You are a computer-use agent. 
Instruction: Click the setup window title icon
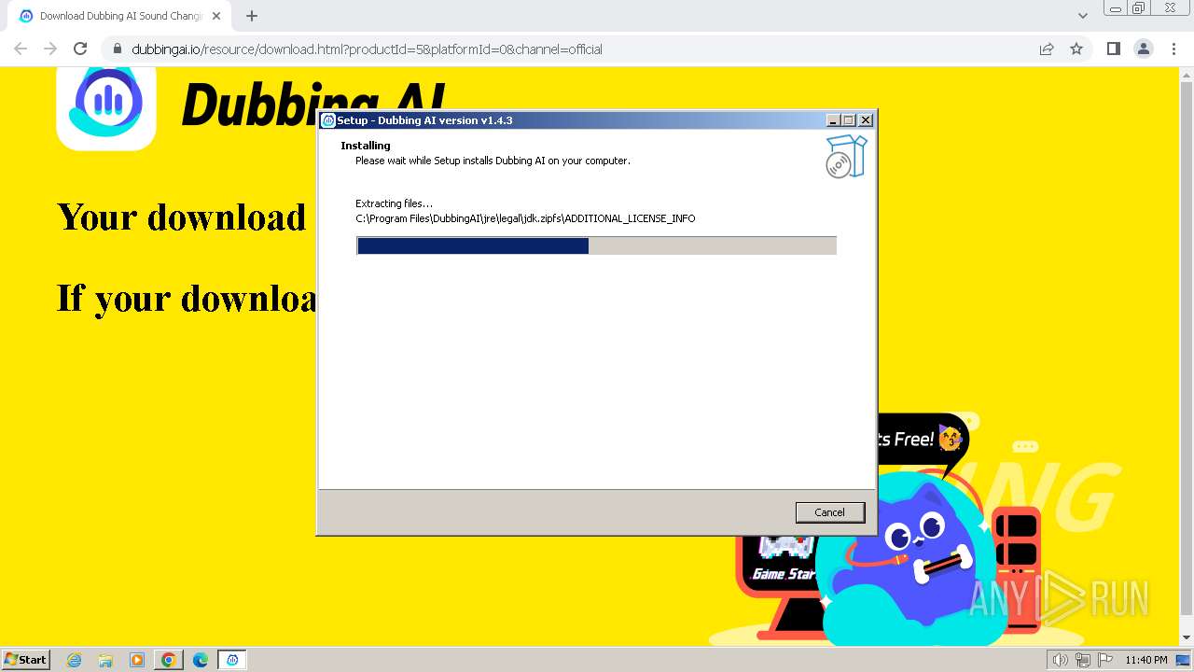328,120
